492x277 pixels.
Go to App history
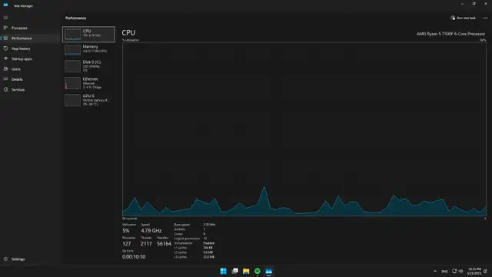click(x=31, y=48)
